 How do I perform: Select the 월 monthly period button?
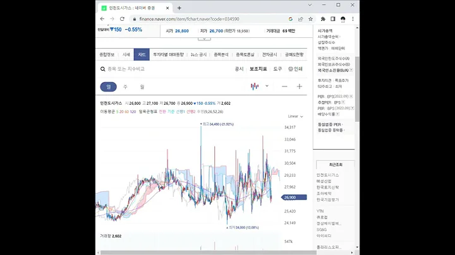[142, 87]
